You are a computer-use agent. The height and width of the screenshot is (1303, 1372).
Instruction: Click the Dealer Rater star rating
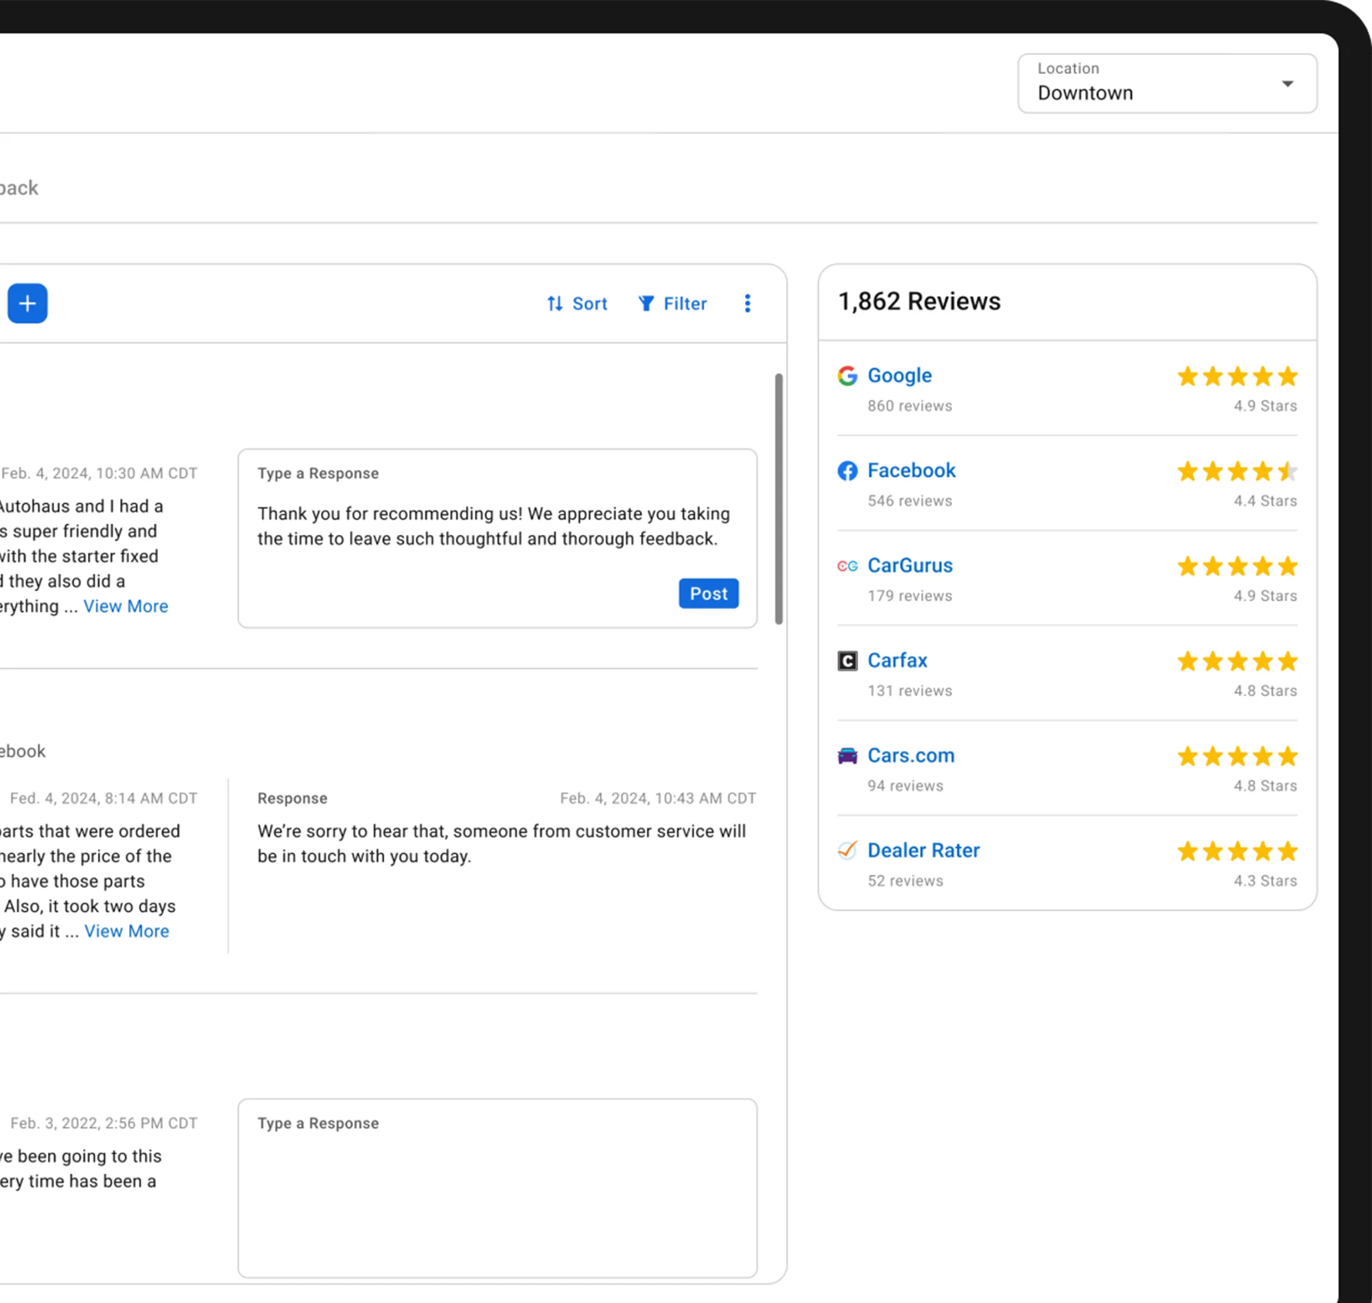pyautogui.click(x=1238, y=851)
